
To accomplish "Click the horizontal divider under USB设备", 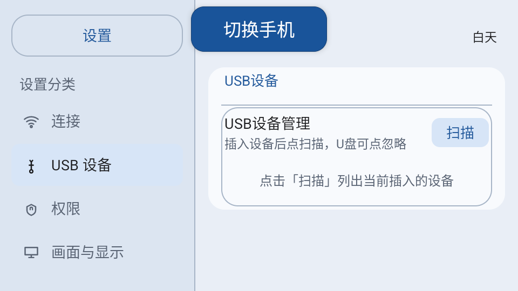I will tap(357, 105).
